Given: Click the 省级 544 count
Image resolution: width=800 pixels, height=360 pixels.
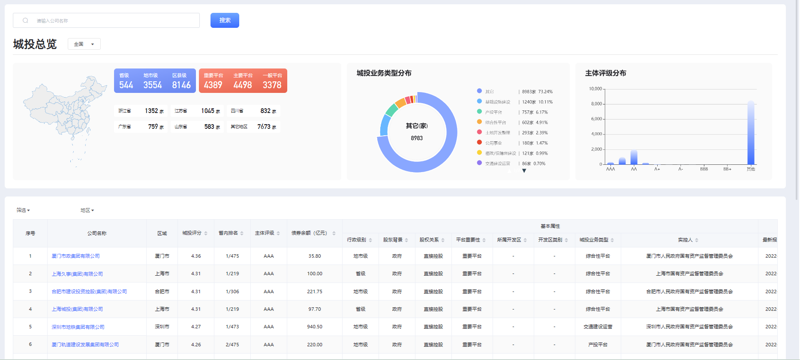Looking at the screenshot, I should 126,85.
